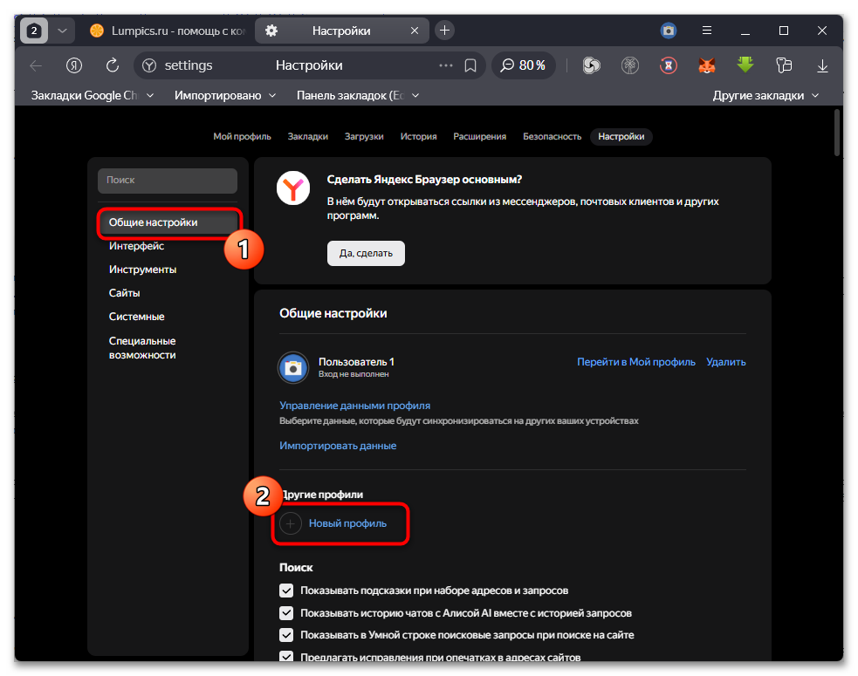
Task: Click the Пользователь 1 avatar
Action: tap(293, 367)
